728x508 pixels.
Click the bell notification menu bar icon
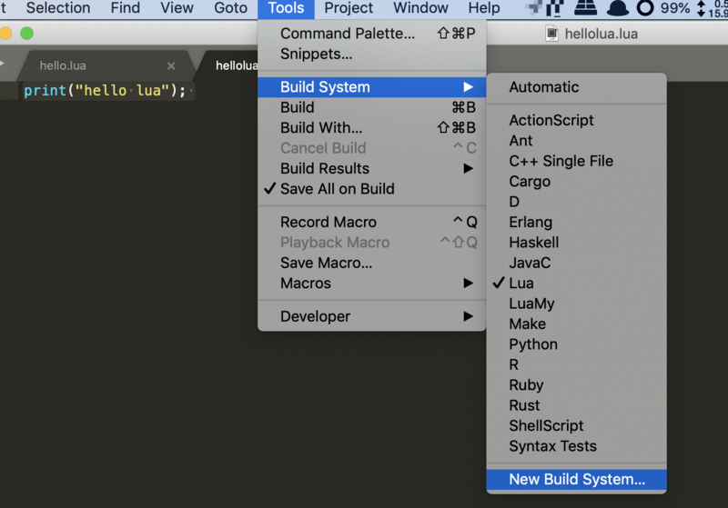[618, 8]
